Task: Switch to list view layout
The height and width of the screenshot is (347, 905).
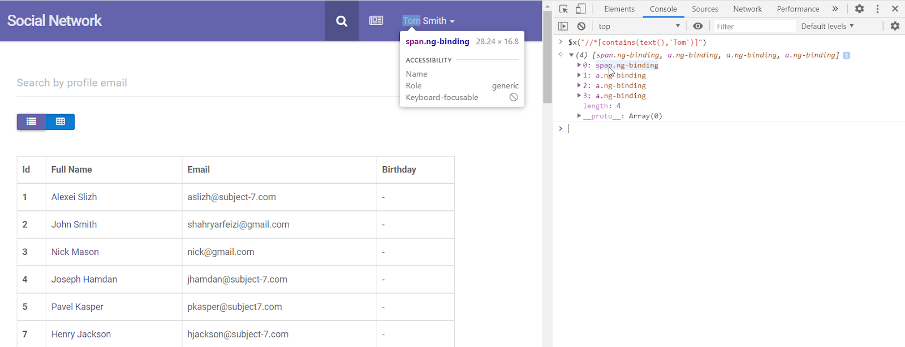Action: pyautogui.click(x=32, y=122)
